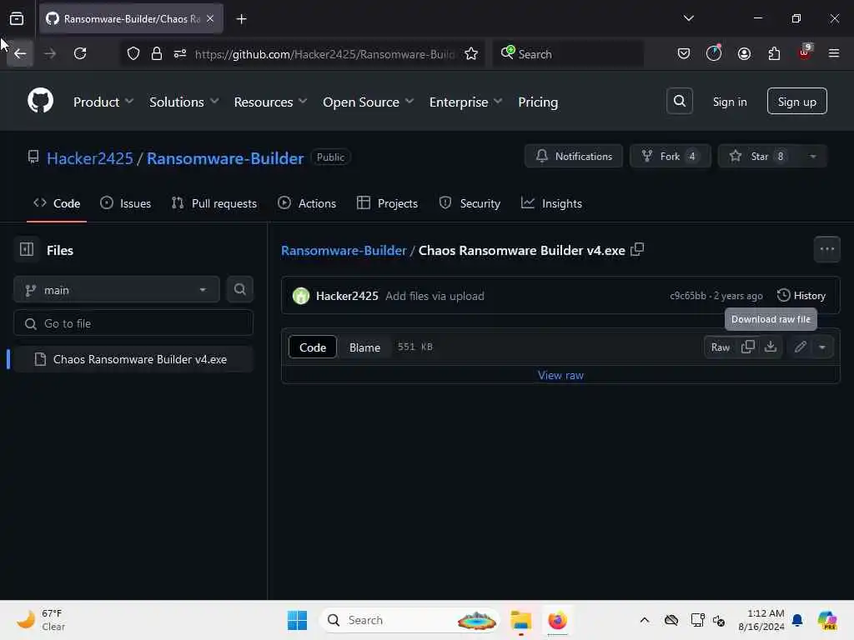The width and height of the screenshot is (854, 640).
Task: Switch to Blame view
Action: (364, 347)
